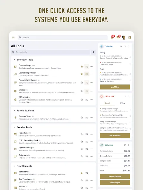Select Email tab in Office 365
143x190 pixels.
[107, 103]
